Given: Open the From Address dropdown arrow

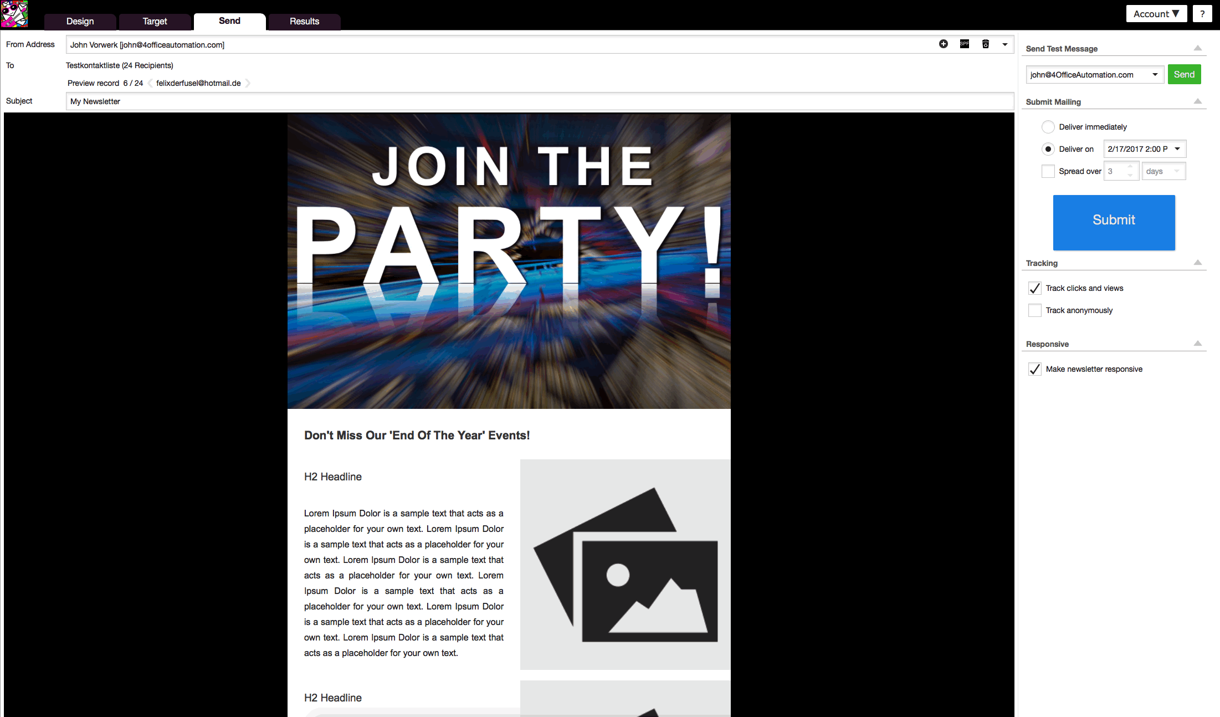Looking at the screenshot, I should pos(1005,44).
